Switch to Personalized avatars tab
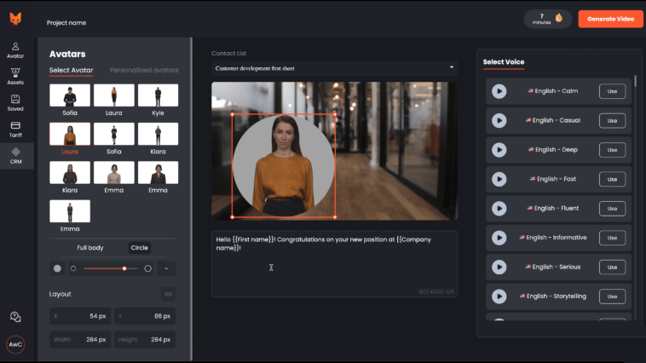This screenshot has width=646, height=363. click(x=144, y=70)
